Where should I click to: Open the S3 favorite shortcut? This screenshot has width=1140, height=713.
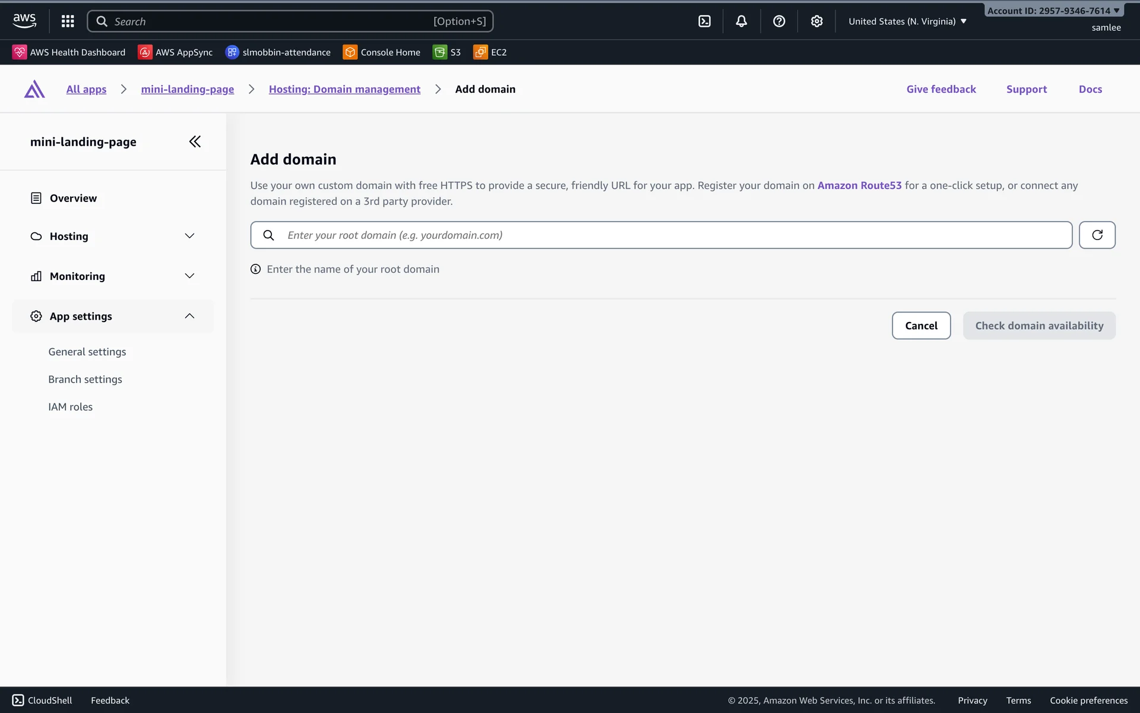[x=447, y=52]
